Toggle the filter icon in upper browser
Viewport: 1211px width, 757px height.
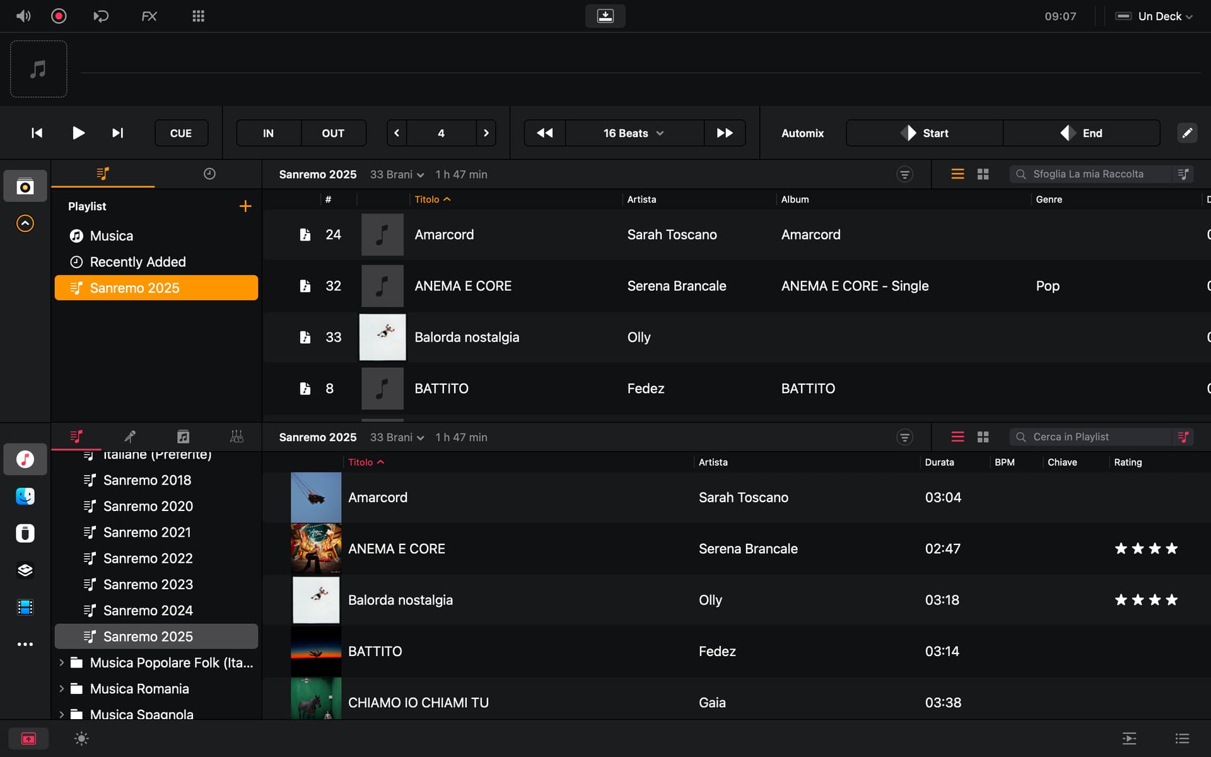click(904, 174)
